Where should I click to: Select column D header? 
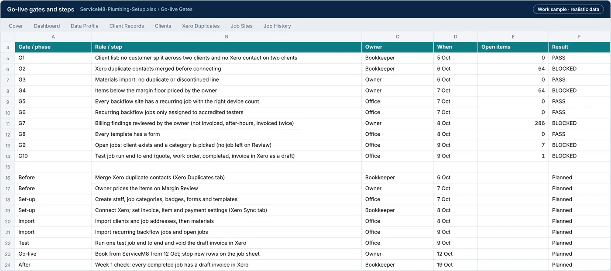click(x=456, y=37)
